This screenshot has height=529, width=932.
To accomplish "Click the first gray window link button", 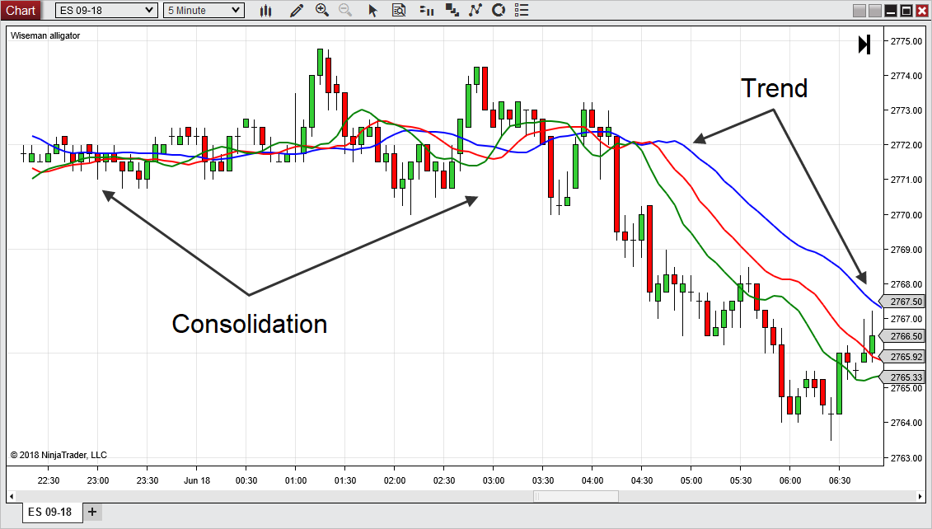I will pyautogui.click(x=859, y=11).
